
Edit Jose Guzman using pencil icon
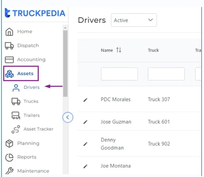[85, 122]
